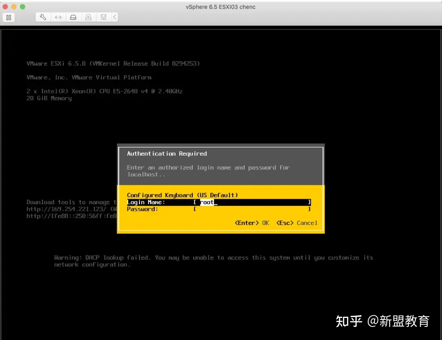Click 'Enter an authorized login name' prompt text
This screenshot has height=340, width=442.
208,171
